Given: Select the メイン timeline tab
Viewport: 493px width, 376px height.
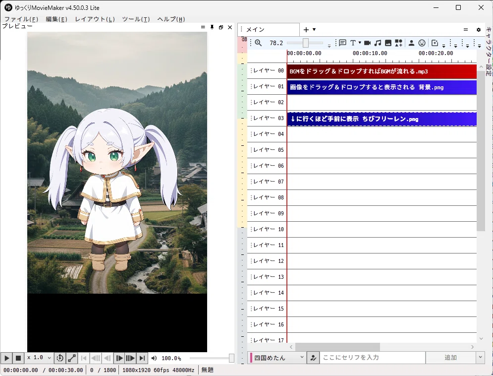Looking at the screenshot, I should [x=269, y=30].
